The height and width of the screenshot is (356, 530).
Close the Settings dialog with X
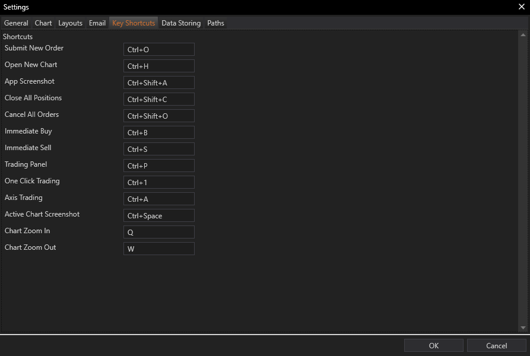(x=521, y=7)
